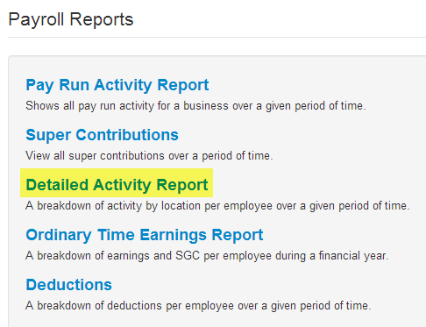Click the 'breakdown of earnings and SGC' description
Image resolution: width=426 pixels, height=327 pixels.
(207, 256)
